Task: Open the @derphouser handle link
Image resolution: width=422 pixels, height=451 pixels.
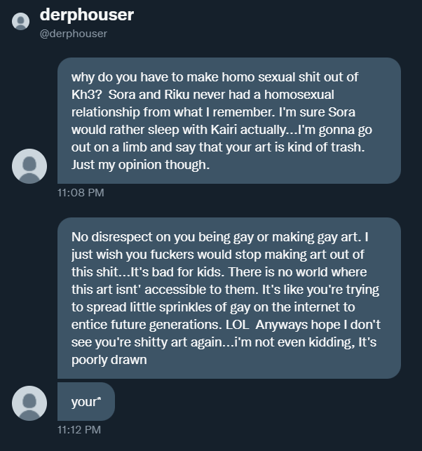Action: click(74, 33)
